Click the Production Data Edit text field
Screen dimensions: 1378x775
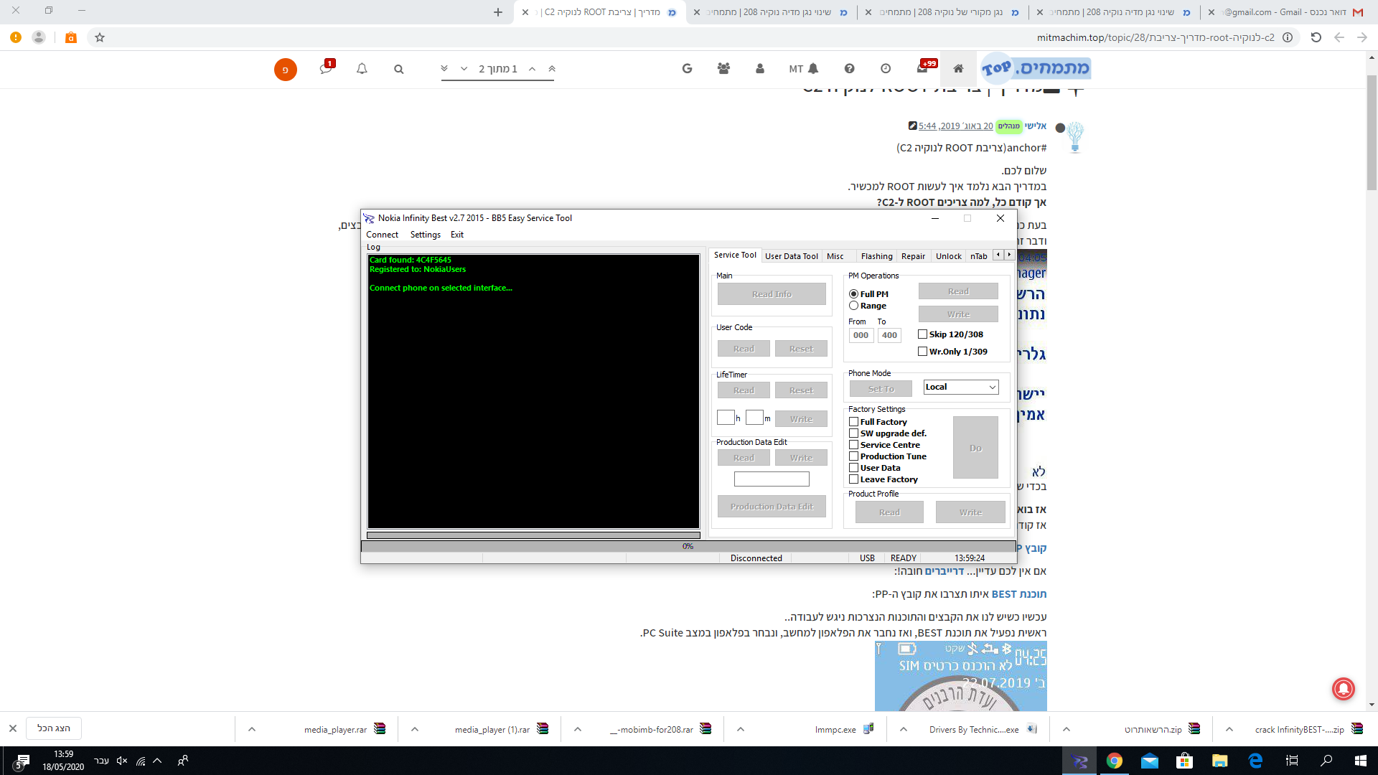click(x=772, y=479)
